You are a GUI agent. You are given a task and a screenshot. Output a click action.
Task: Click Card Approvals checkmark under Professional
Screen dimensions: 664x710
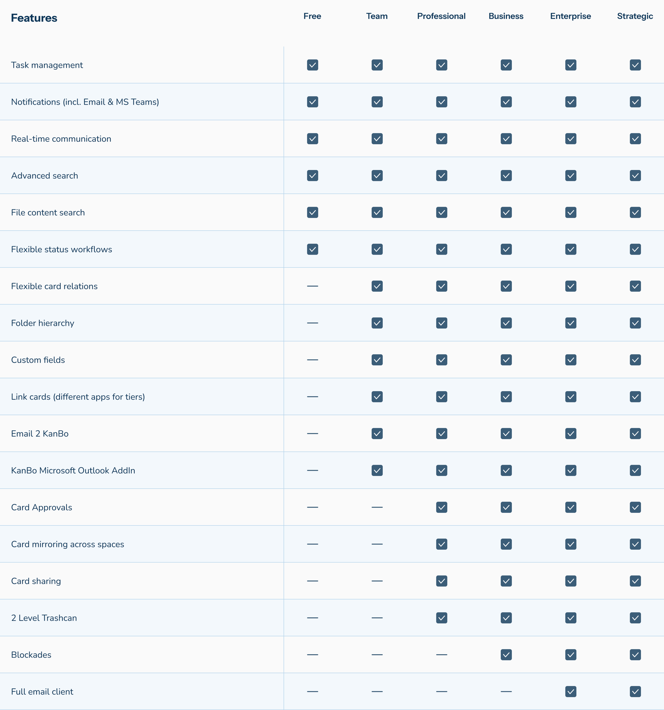click(x=442, y=507)
